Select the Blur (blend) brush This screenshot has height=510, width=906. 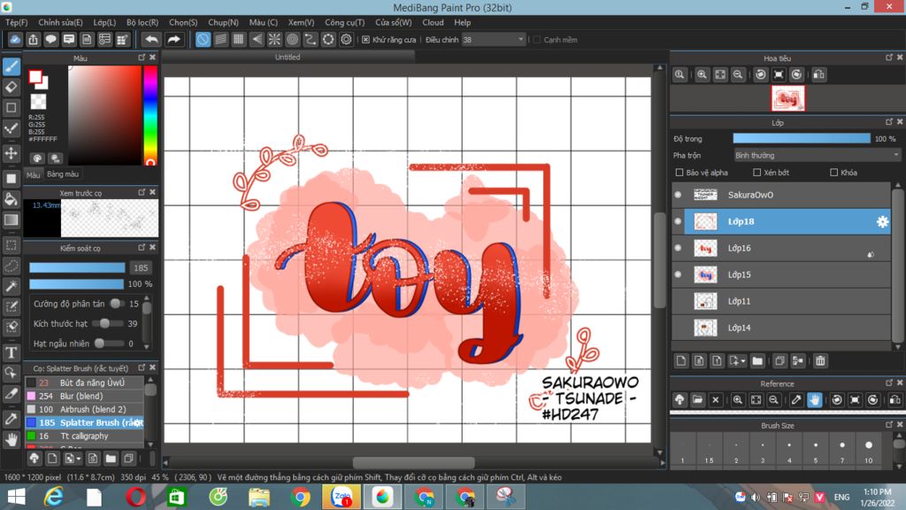(x=84, y=396)
